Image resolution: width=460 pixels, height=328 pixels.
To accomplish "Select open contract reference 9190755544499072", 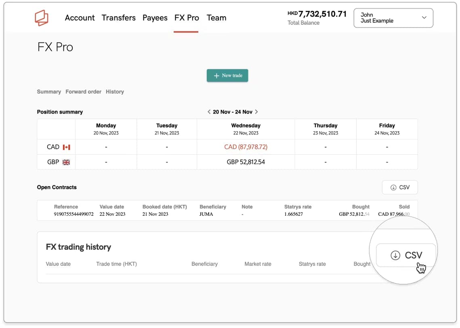I will click(x=74, y=214).
